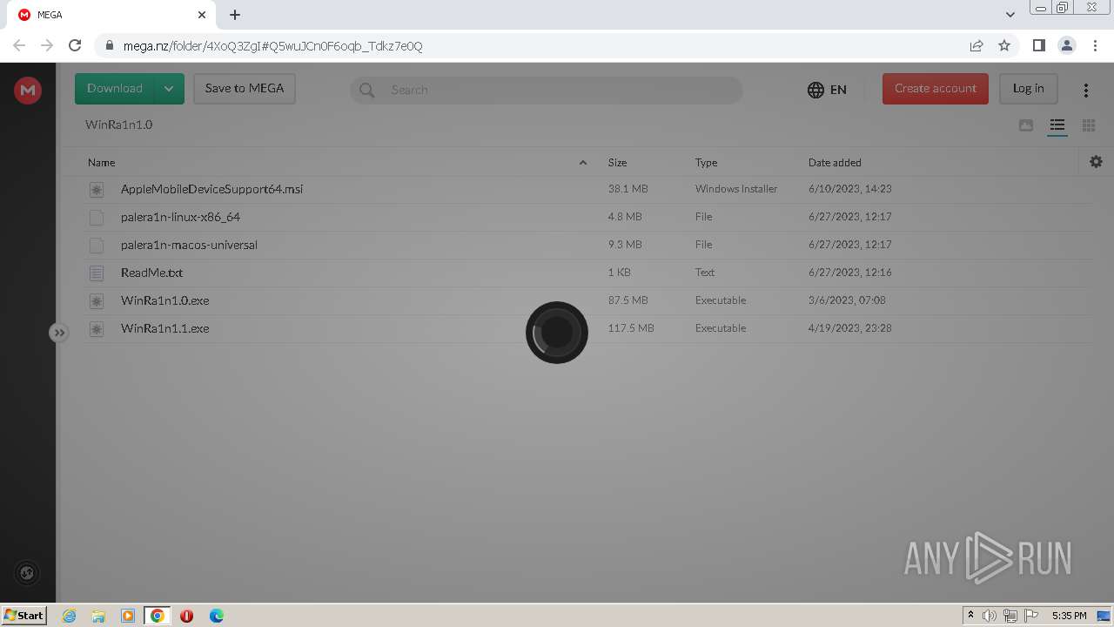Sort files by the Date added column

pyautogui.click(x=835, y=163)
